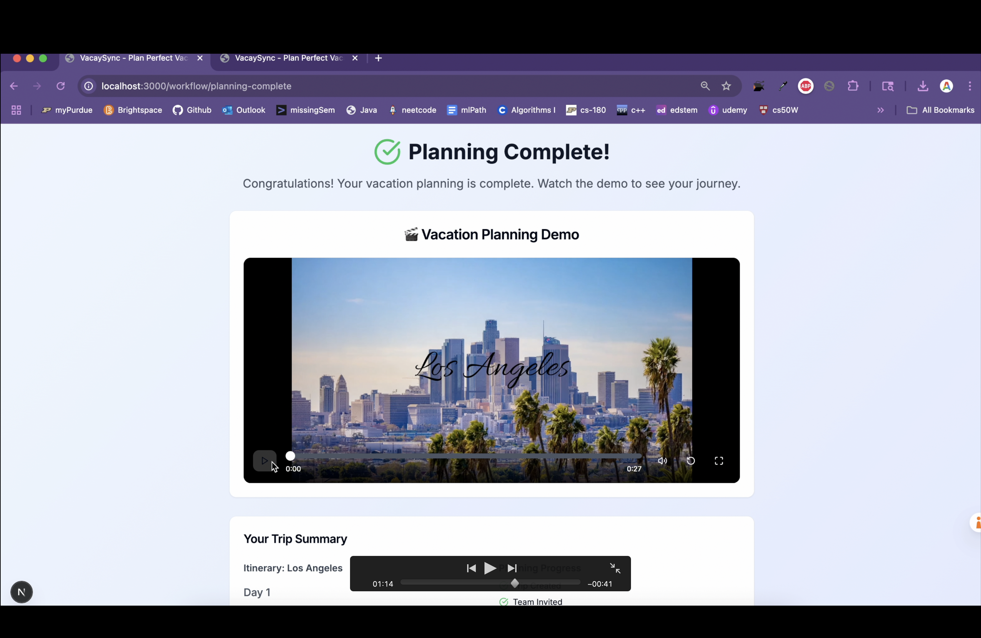Open the browser zoom magnifier icon
The height and width of the screenshot is (638, 981).
[705, 86]
